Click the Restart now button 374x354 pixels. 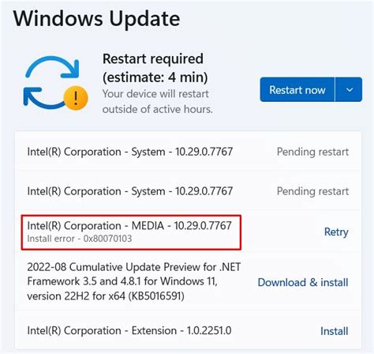point(297,89)
